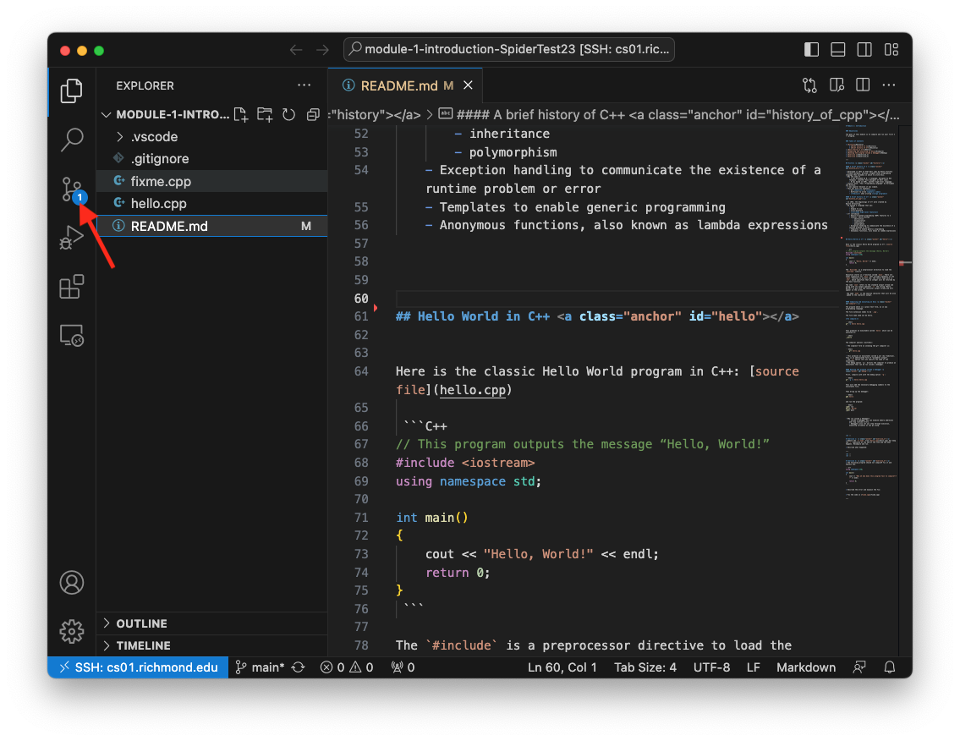Open the Manage gear menu

(x=72, y=631)
